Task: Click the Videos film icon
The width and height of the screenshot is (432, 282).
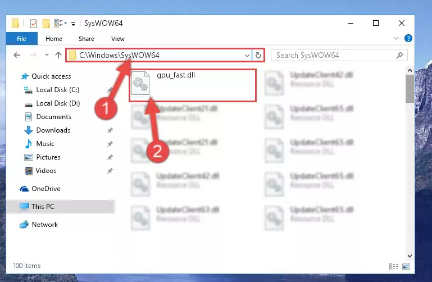Action: 29,171
